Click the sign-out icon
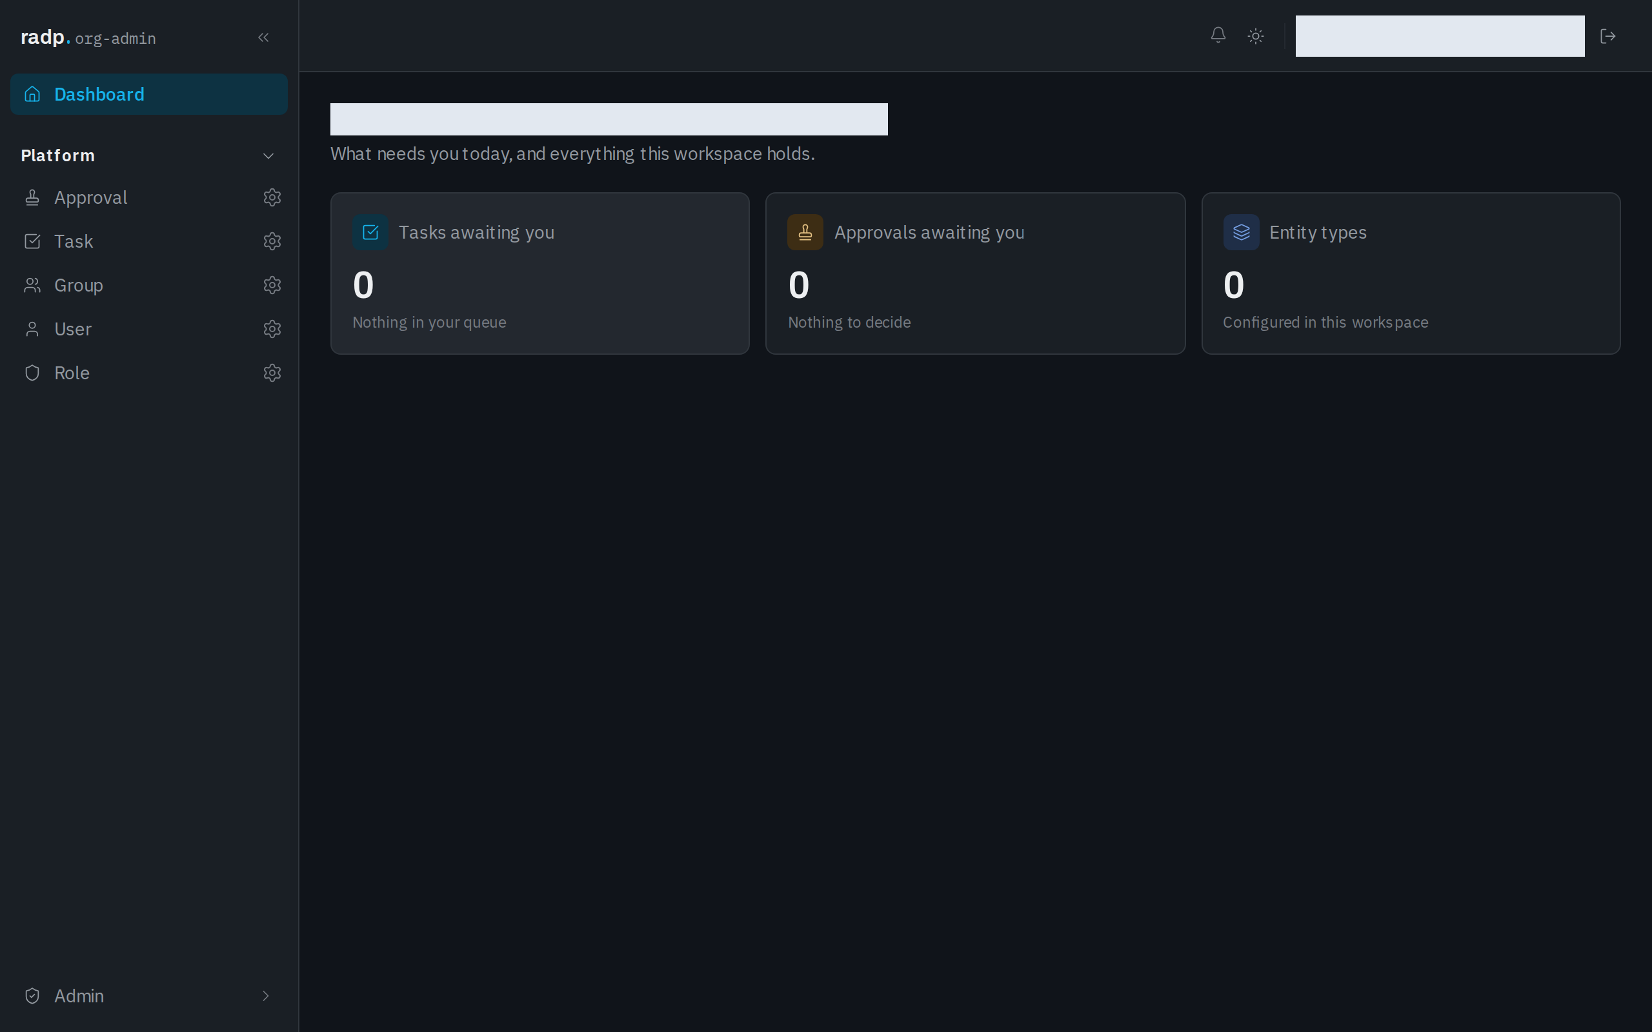Image resolution: width=1652 pixels, height=1032 pixels. 1607,36
